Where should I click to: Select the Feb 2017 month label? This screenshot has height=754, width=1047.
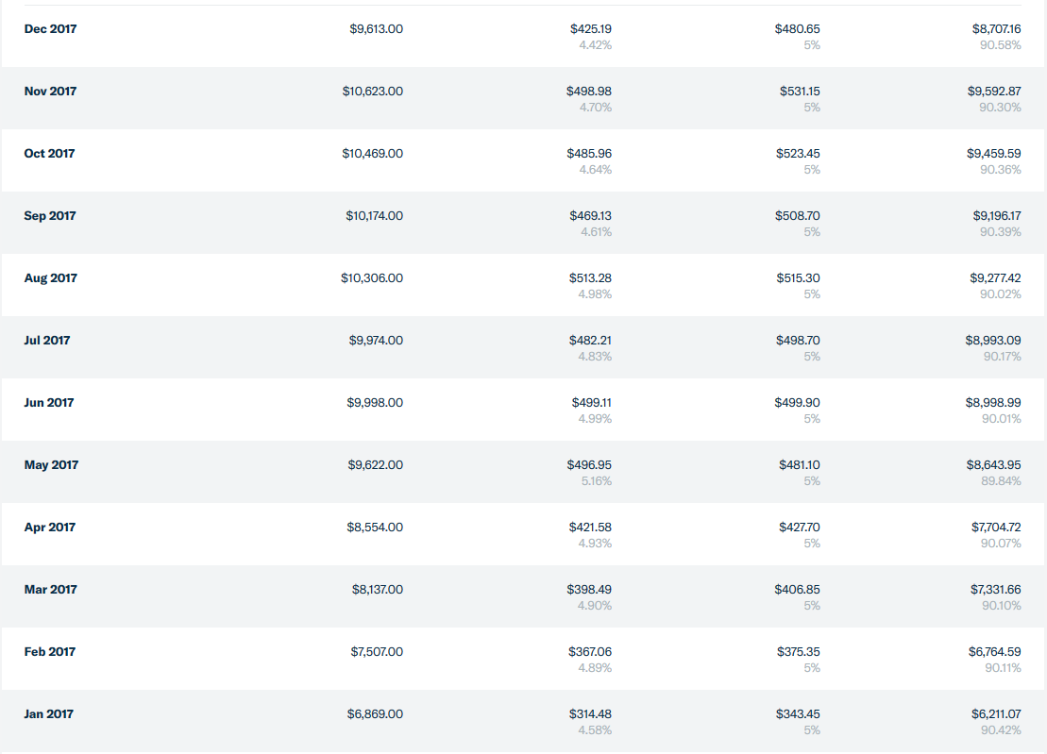pyautogui.click(x=49, y=651)
